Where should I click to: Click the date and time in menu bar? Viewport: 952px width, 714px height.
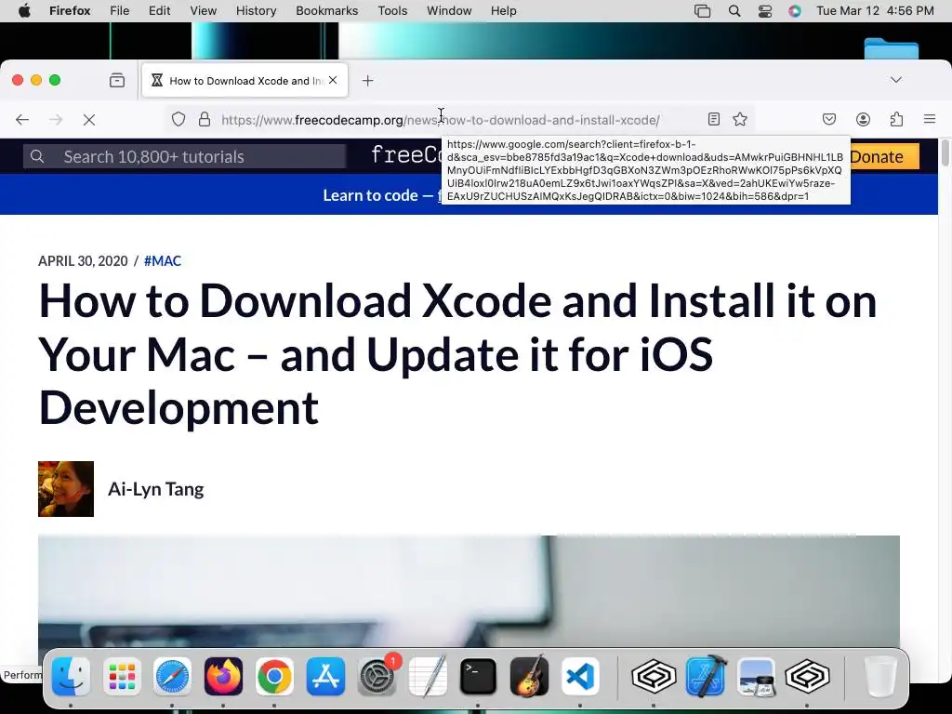click(x=875, y=10)
